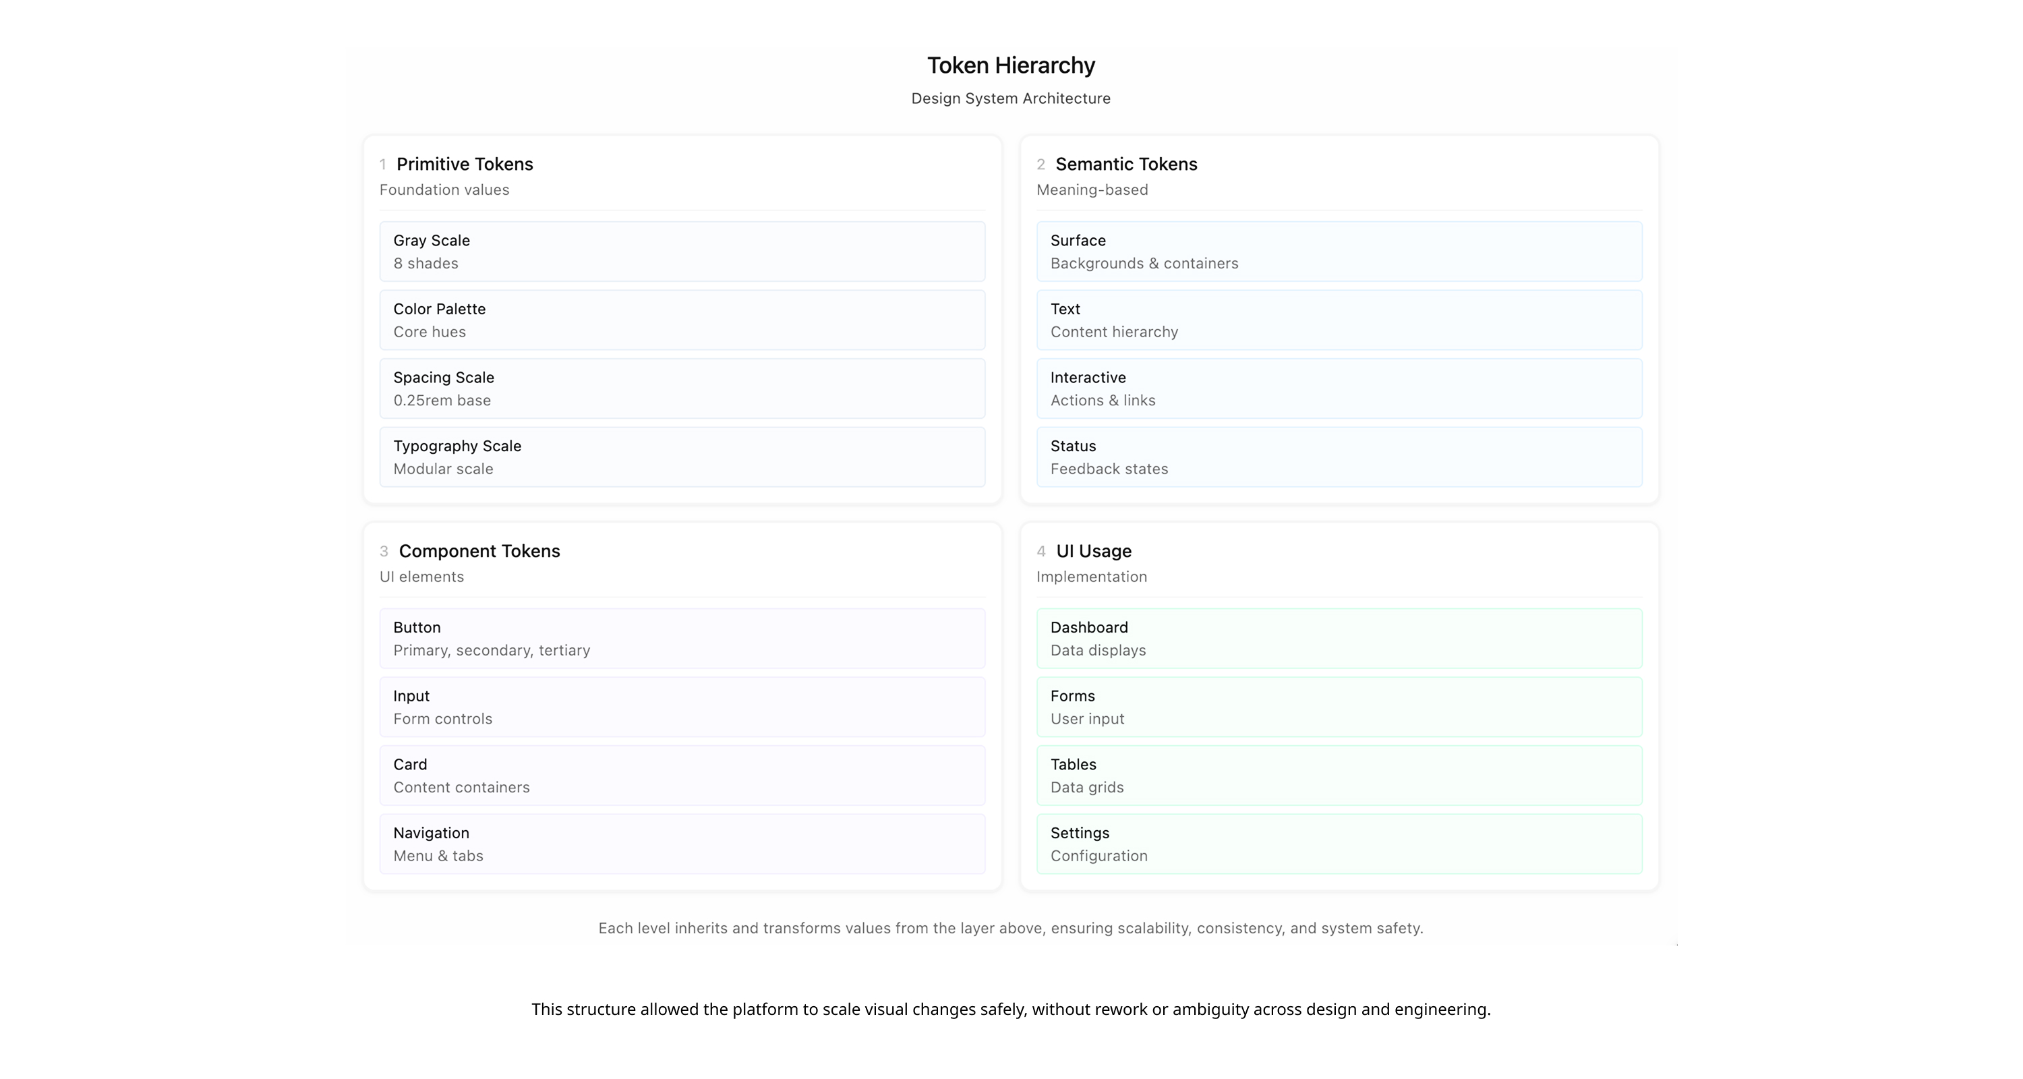Click the Primitive Tokens heading
2023x1079 pixels.
tap(464, 164)
